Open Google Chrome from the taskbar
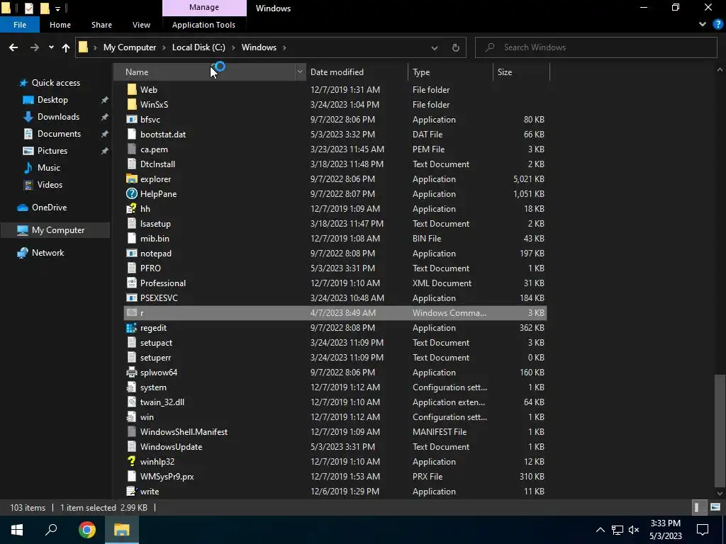 pos(86,530)
